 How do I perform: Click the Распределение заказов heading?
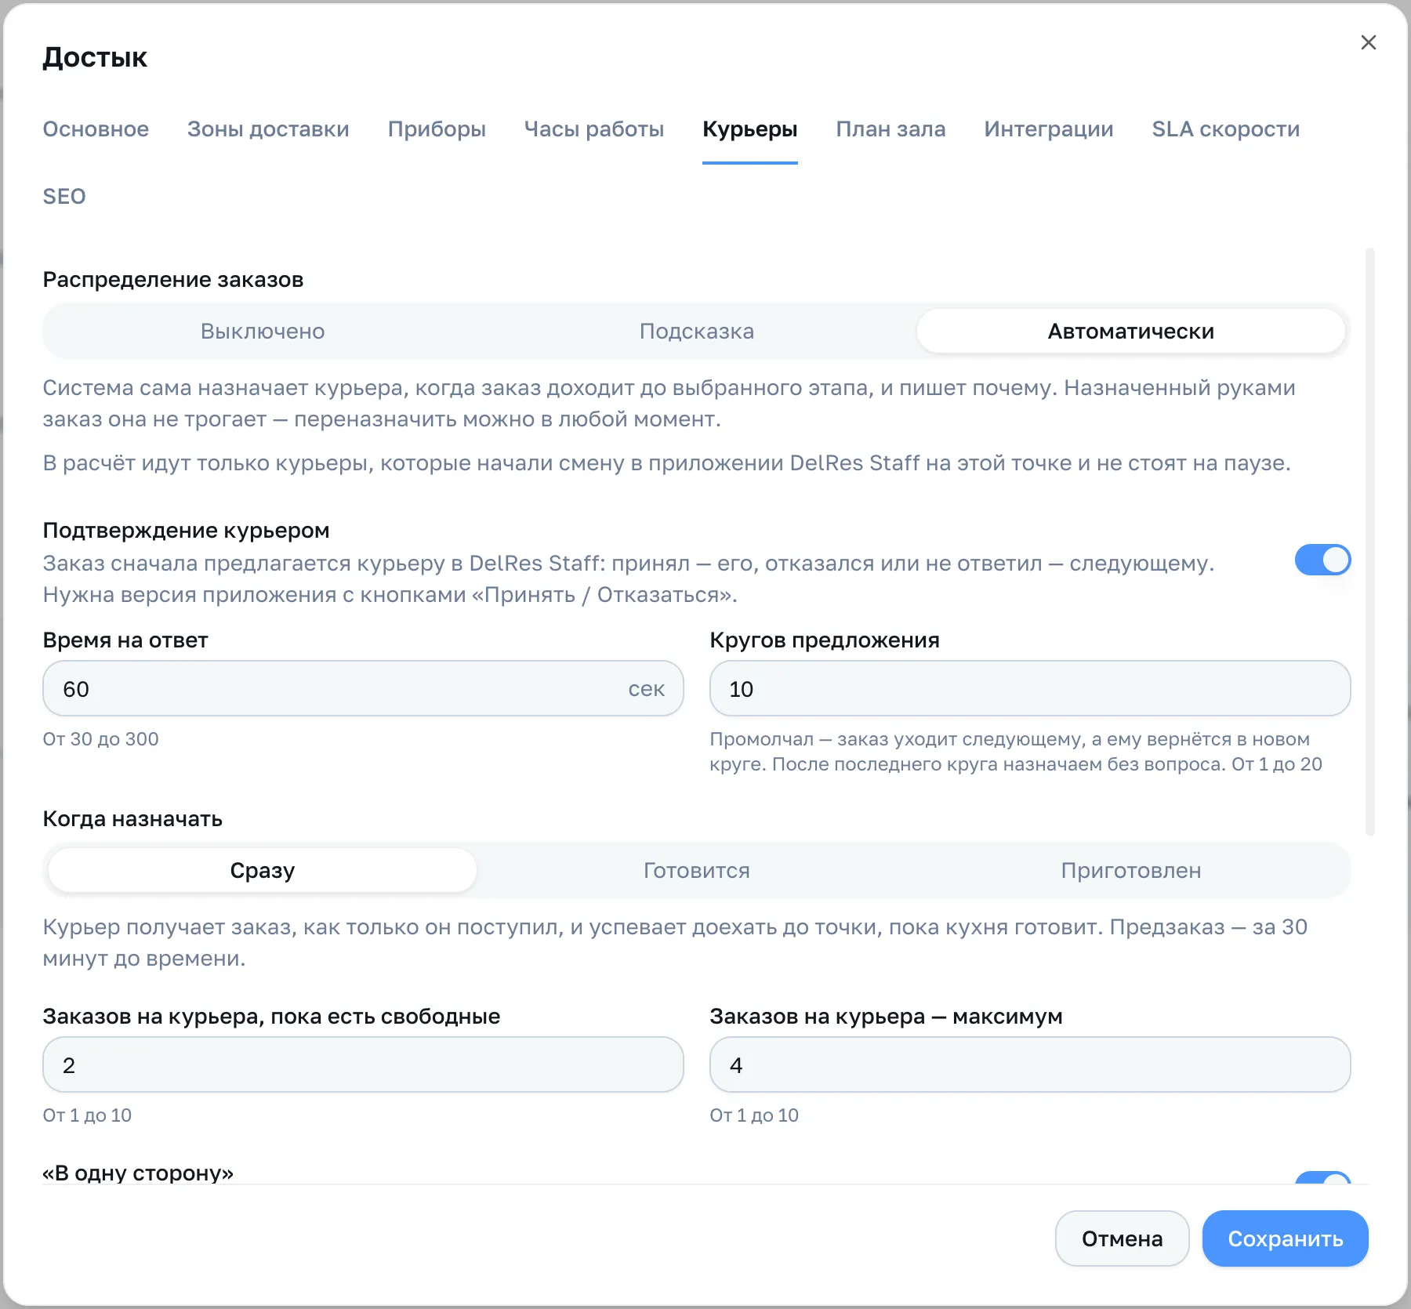[173, 280]
